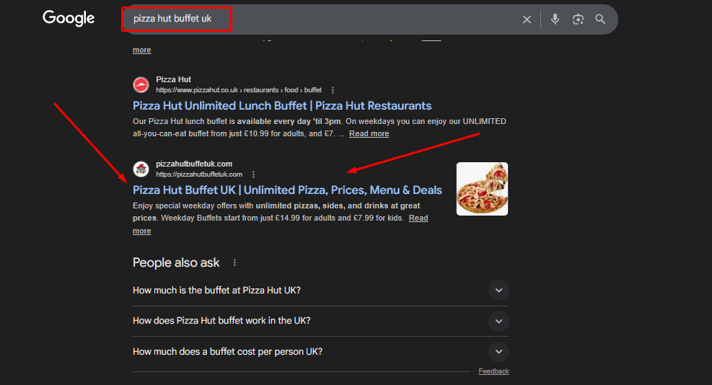Clear the search box with the X icon

(x=527, y=19)
